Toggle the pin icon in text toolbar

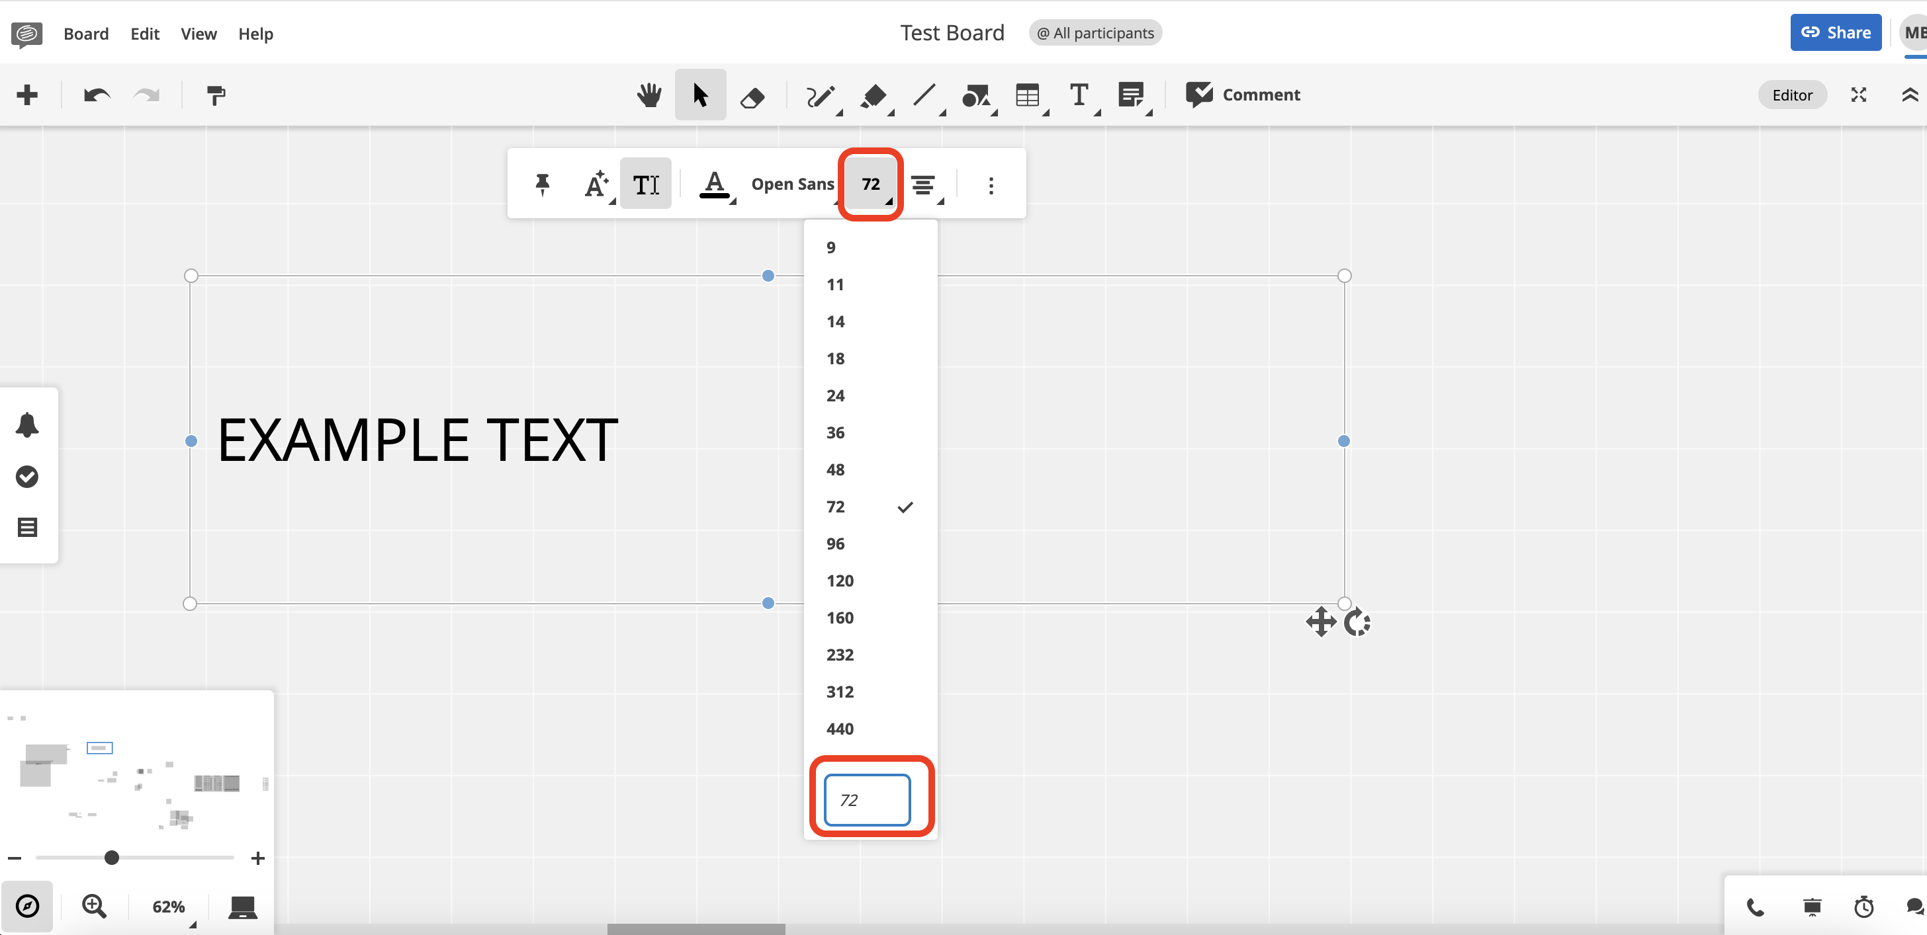[543, 184]
